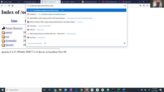164x92 pixels.
Task: Choose the Chat App localhost:3000 suggestion
Action: point(76,26)
